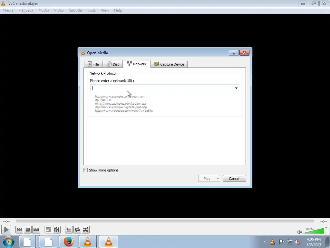Image resolution: width=330 pixels, height=248 pixels.
Task: Switch to the Capture Device tab
Action: click(169, 64)
